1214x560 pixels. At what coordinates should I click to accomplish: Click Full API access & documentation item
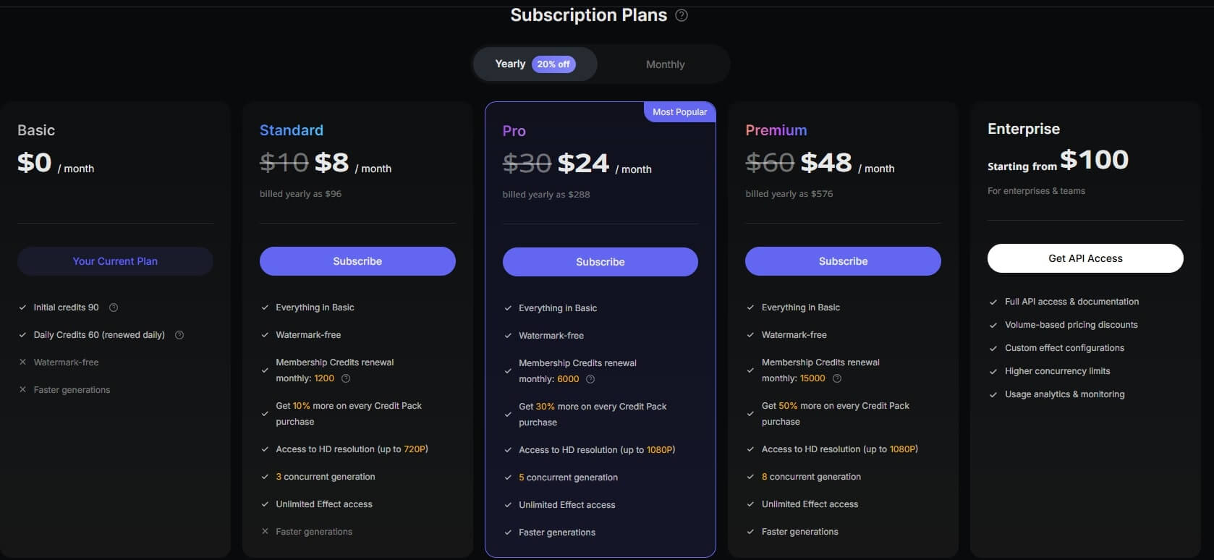[x=1071, y=302]
